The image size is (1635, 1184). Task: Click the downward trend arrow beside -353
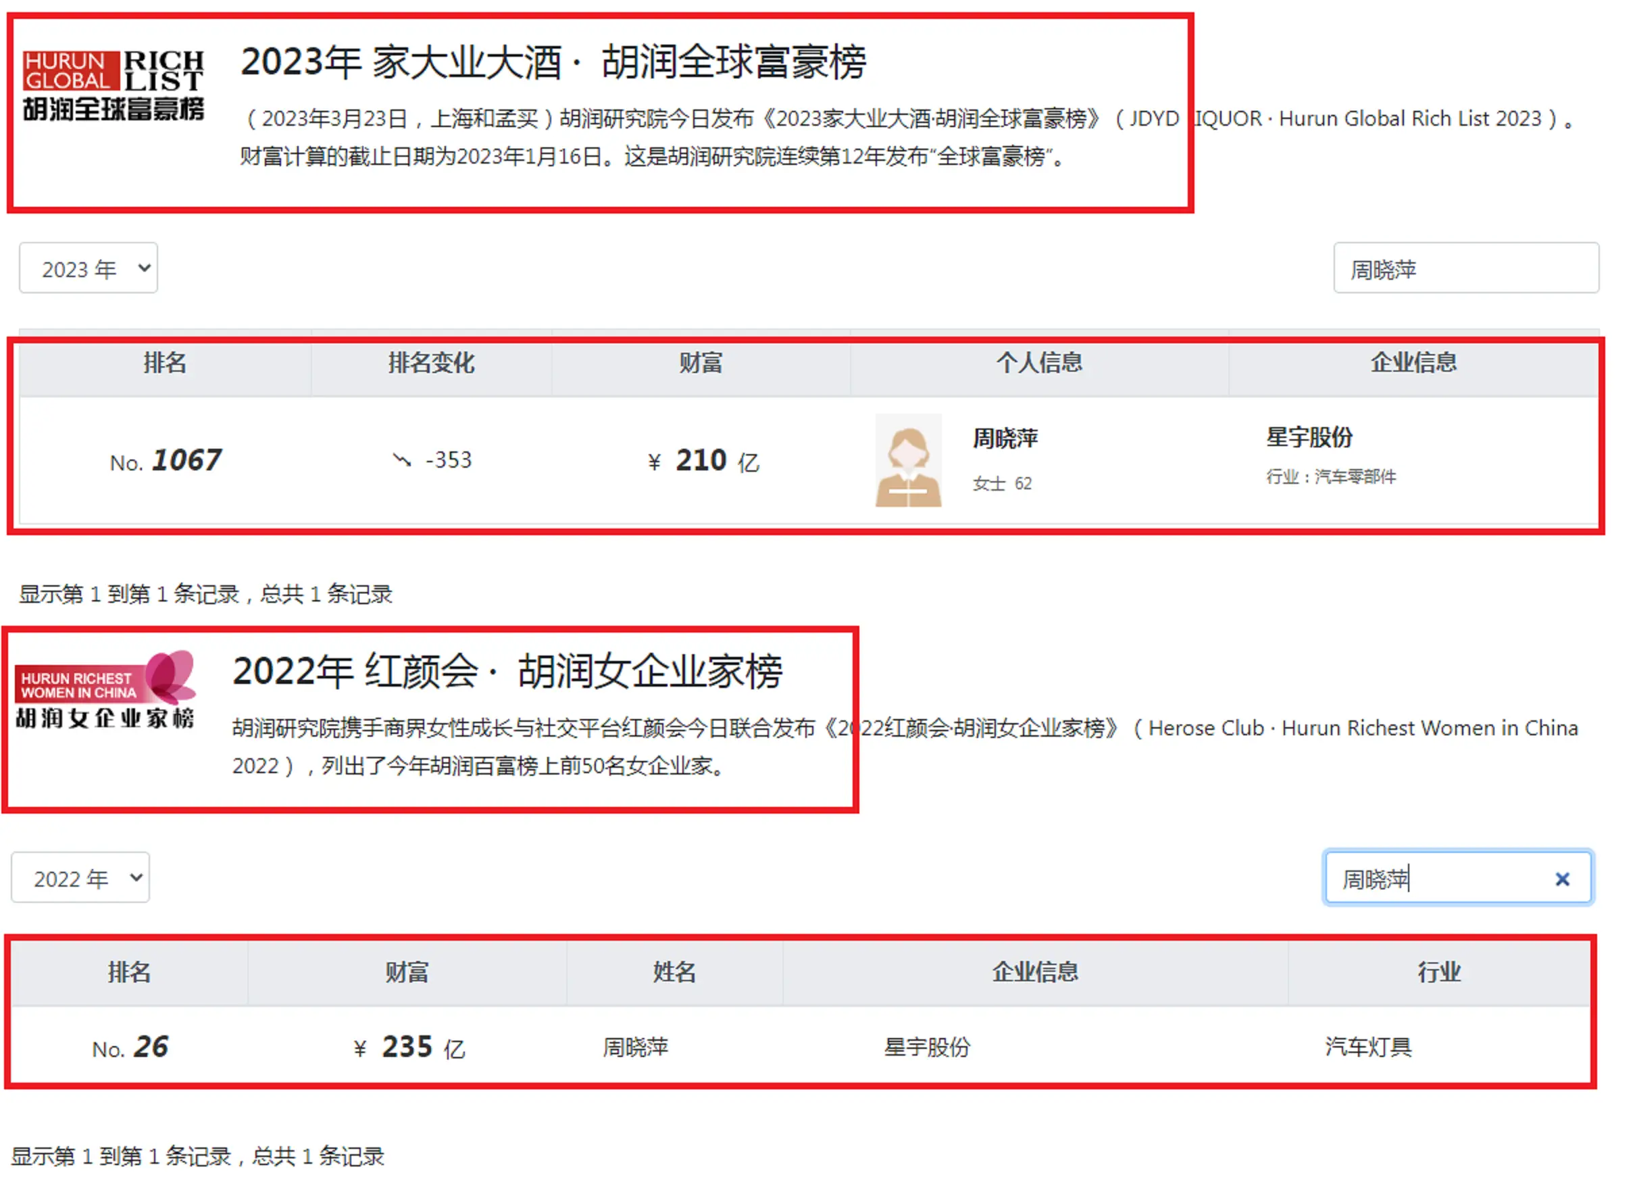point(401,460)
